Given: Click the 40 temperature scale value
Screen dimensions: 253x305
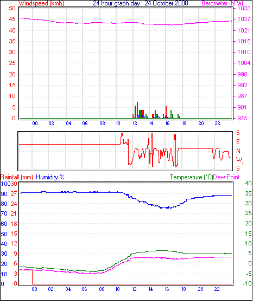Looking at the screenshot, I should coord(248,183).
